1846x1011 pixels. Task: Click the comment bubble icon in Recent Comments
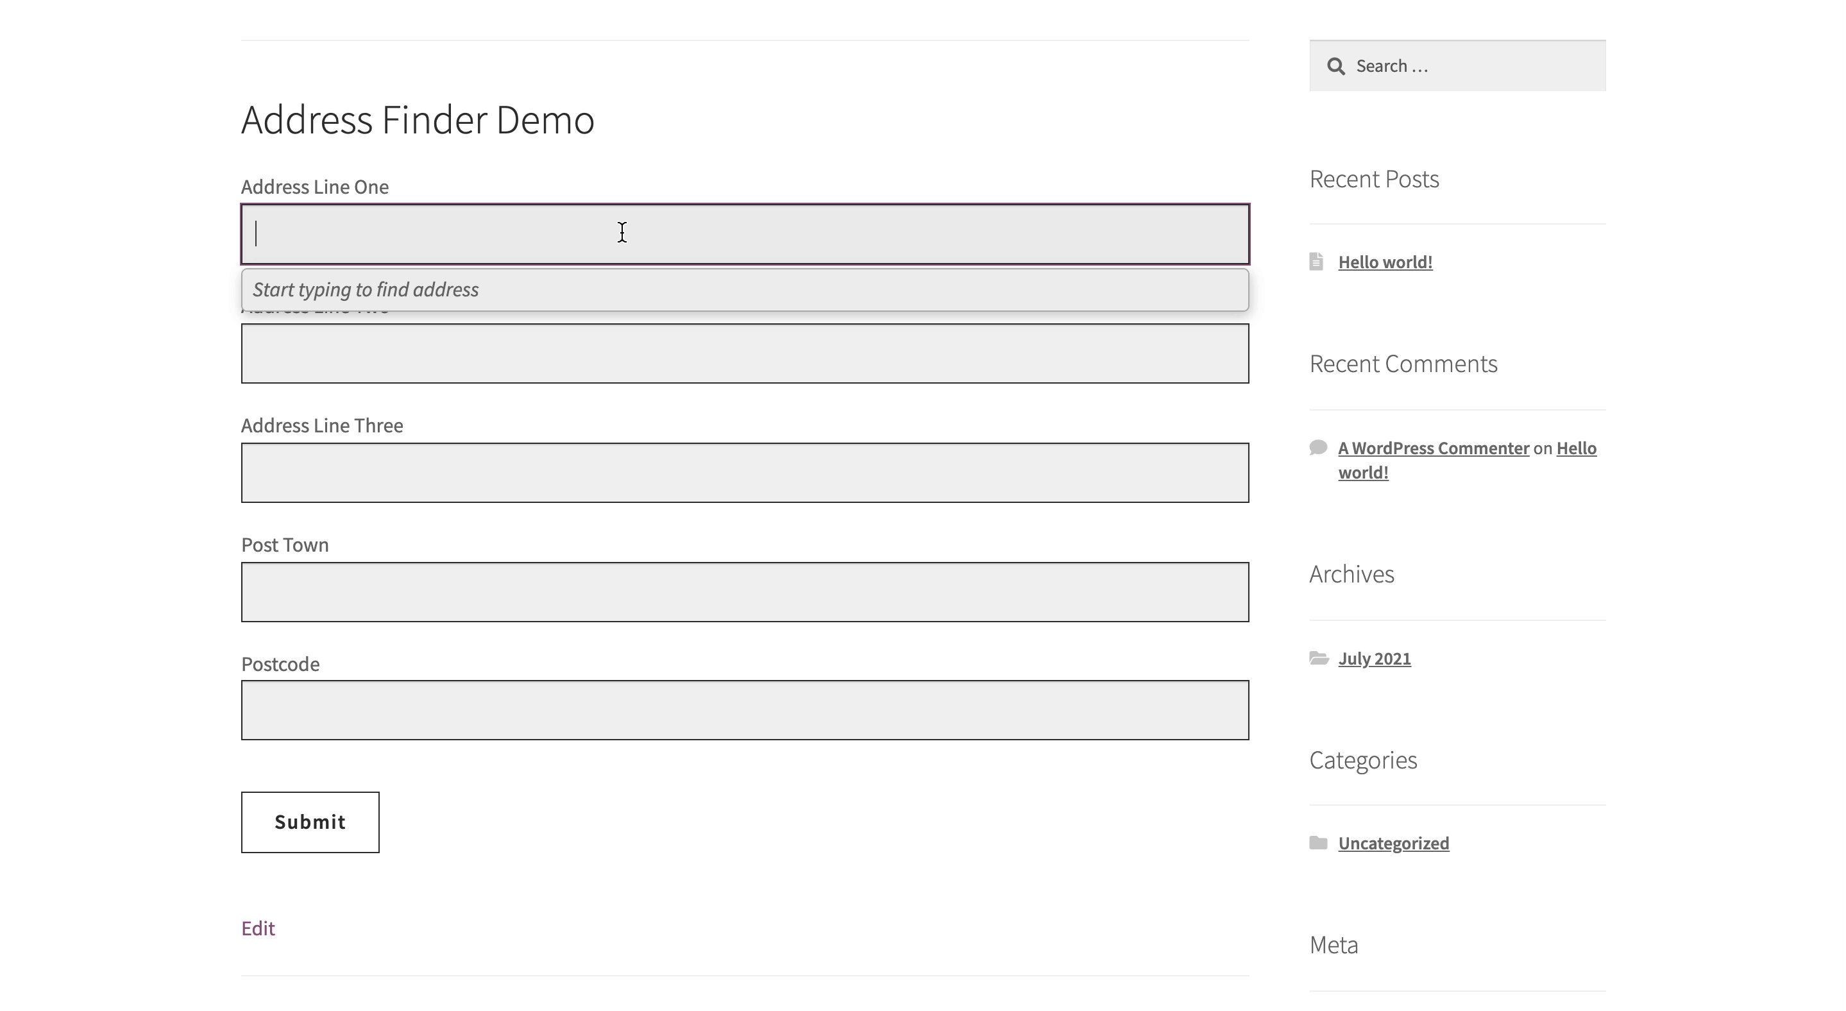point(1319,447)
